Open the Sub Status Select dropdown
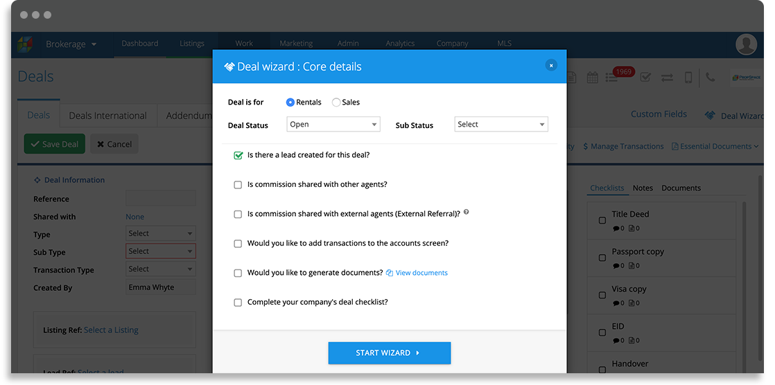Viewport: 775px width, 385px height. tap(501, 125)
